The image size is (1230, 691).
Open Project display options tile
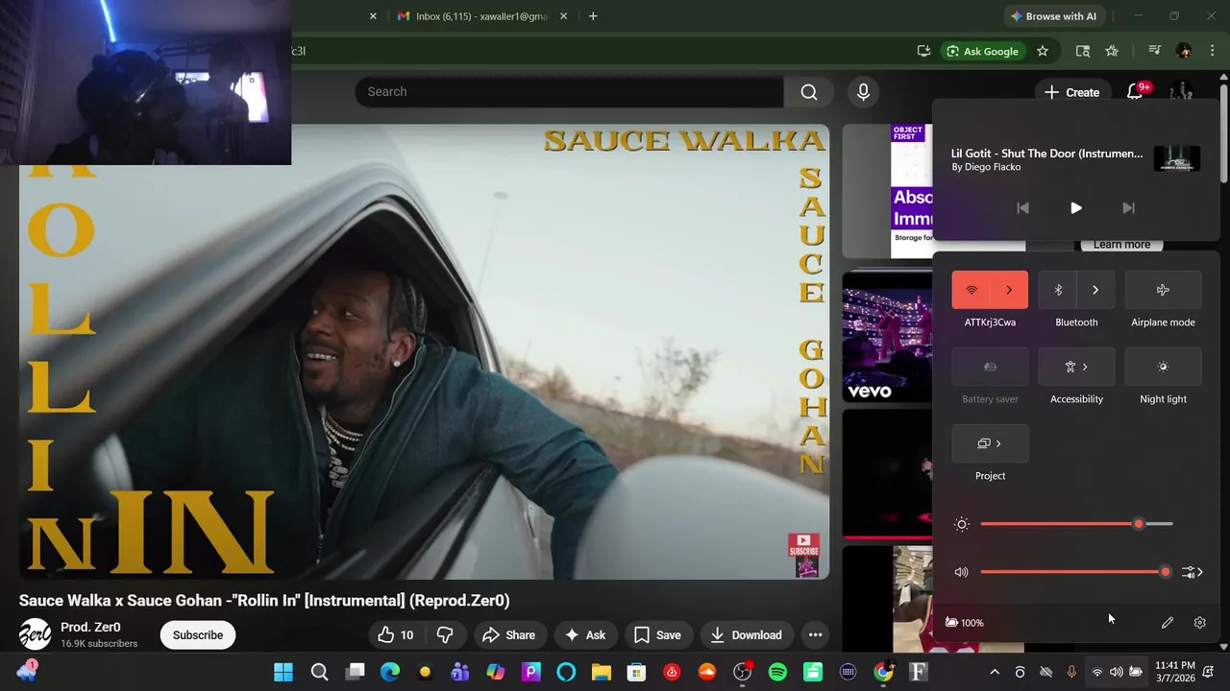pyautogui.click(x=990, y=443)
